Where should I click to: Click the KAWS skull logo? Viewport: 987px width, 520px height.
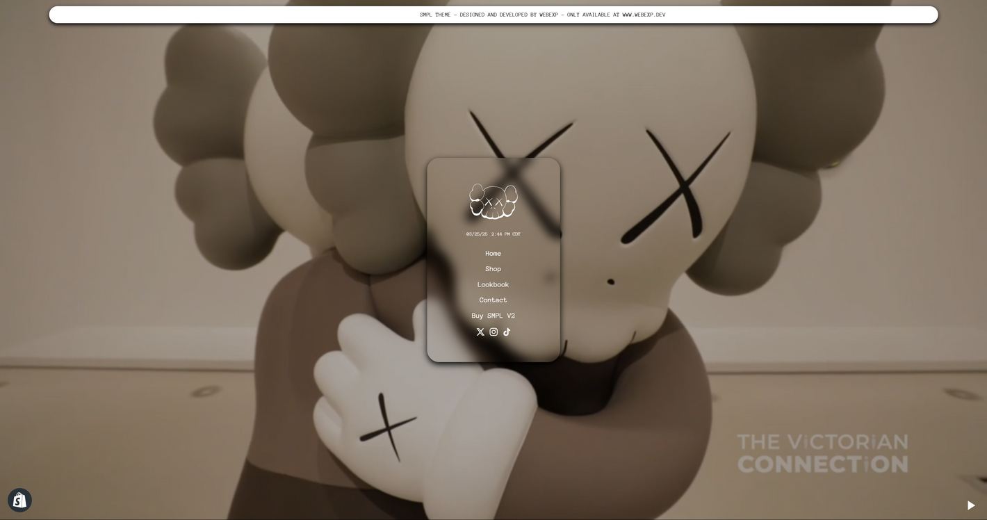pyautogui.click(x=493, y=202)
